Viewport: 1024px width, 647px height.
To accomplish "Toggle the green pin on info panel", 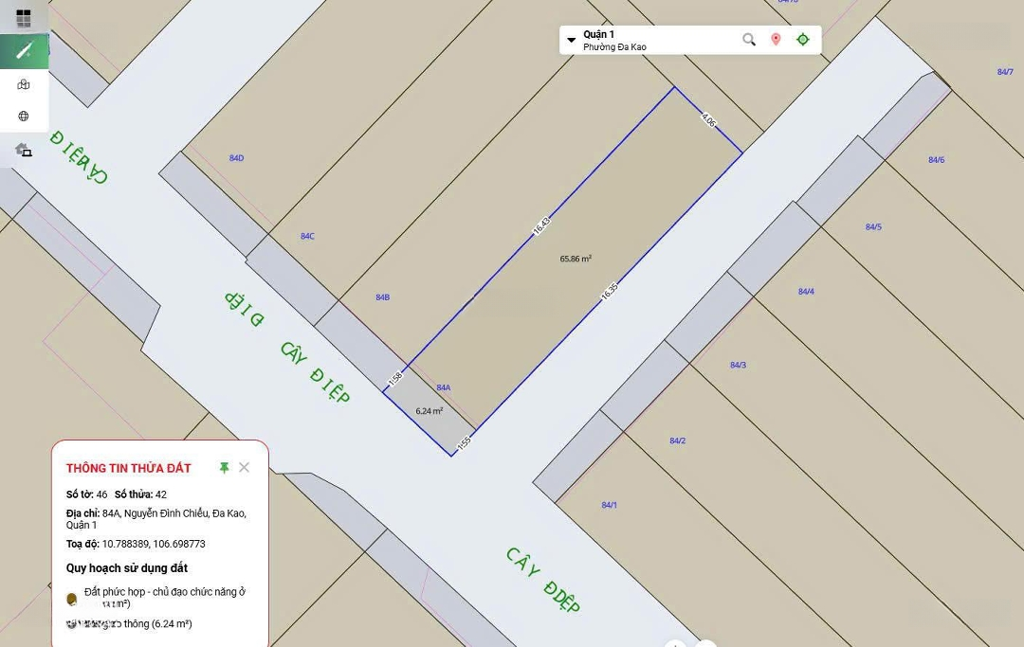I will tap(224, 468).
